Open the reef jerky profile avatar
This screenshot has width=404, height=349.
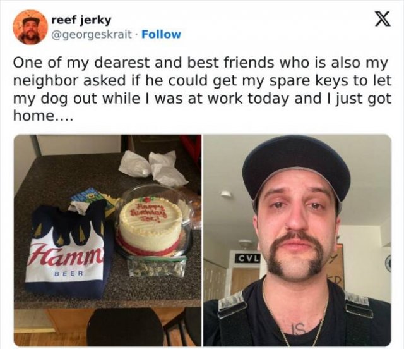click(30, 27)
